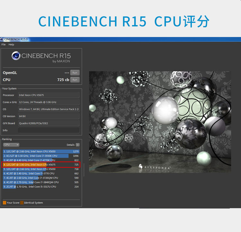
Task: Open the Help menu
Action: coord(11,44)
